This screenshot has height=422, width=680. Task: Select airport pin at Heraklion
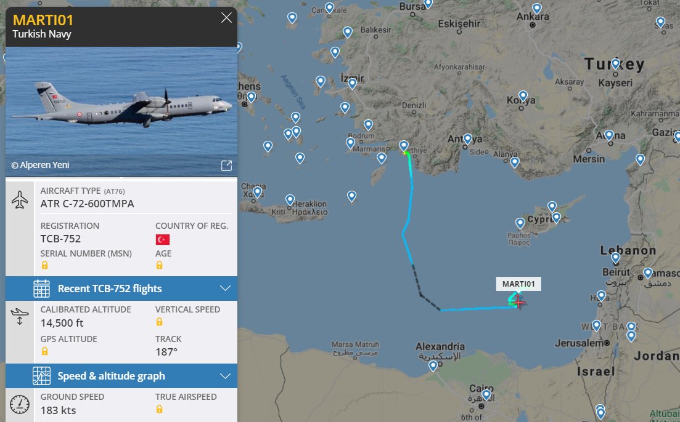(290, 200)
